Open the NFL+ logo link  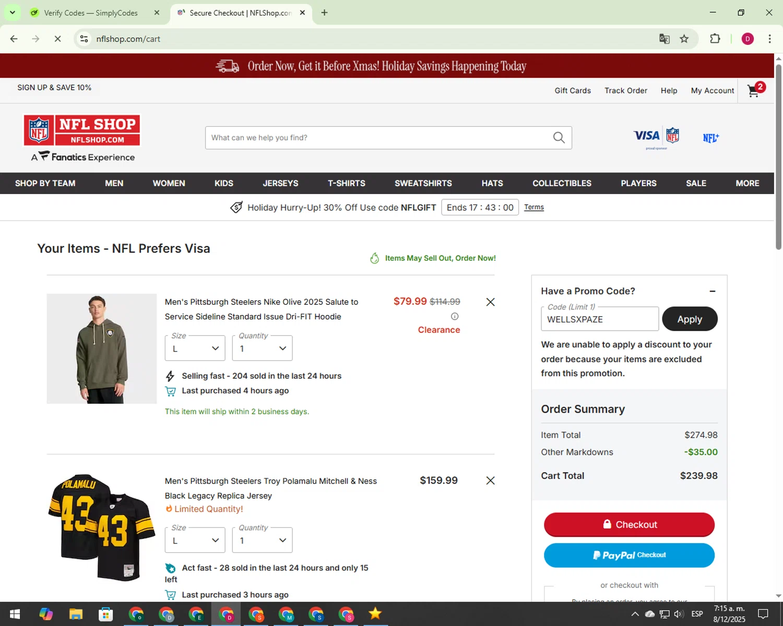click(710, 138)
